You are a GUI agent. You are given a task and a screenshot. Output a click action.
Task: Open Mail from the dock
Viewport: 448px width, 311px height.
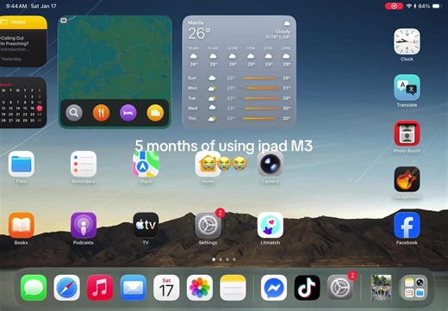point(134,288)
